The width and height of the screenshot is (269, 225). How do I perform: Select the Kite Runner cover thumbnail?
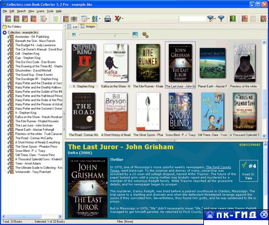(x=148, y=63)
